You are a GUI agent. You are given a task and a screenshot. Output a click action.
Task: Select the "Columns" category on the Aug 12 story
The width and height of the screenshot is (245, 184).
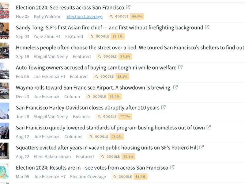coord(73,136)
